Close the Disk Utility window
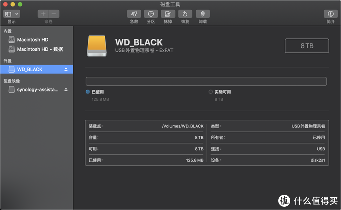Screen dimensions: 341x210 5,4
